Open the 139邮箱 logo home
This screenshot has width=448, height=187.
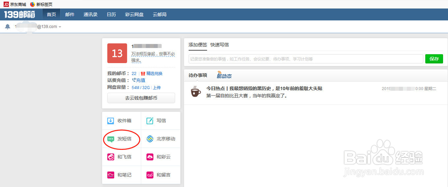click(20, 15)
